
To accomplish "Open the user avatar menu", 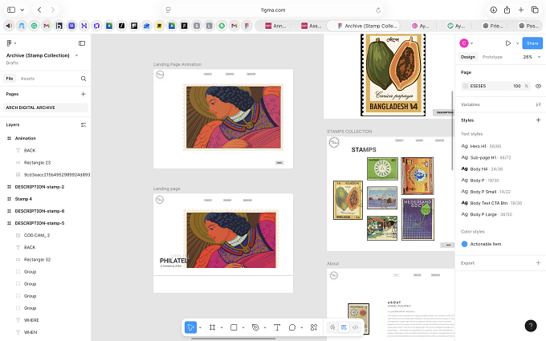I will (466, 43).
